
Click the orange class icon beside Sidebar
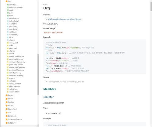[7, 102]
